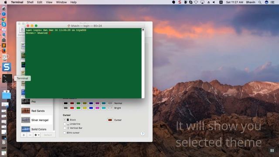Click the scroll indicator of the green terminal
The width and height of the screenshot is (279, 157).
click(143, 30)
